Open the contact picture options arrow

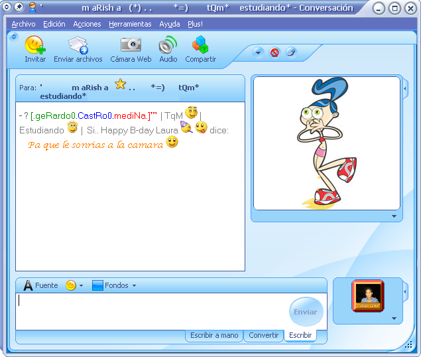point(394,216)
